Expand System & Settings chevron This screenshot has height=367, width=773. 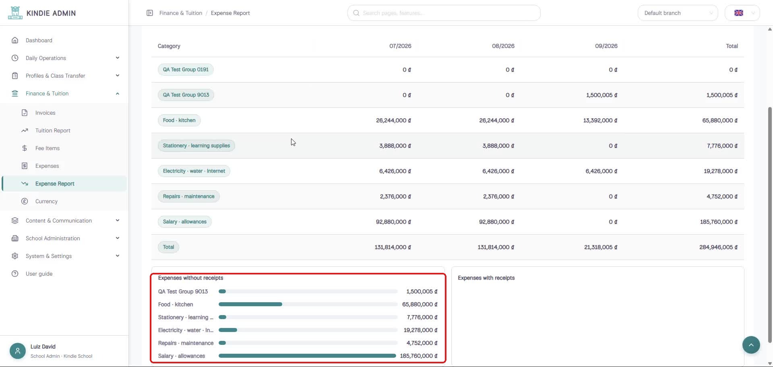[x=118, y=256]
